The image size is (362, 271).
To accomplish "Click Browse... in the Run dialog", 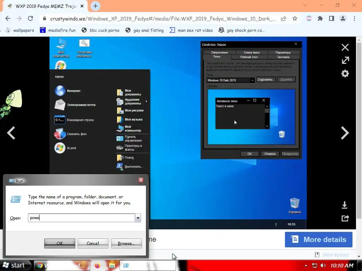I will [x=126, y=243].
